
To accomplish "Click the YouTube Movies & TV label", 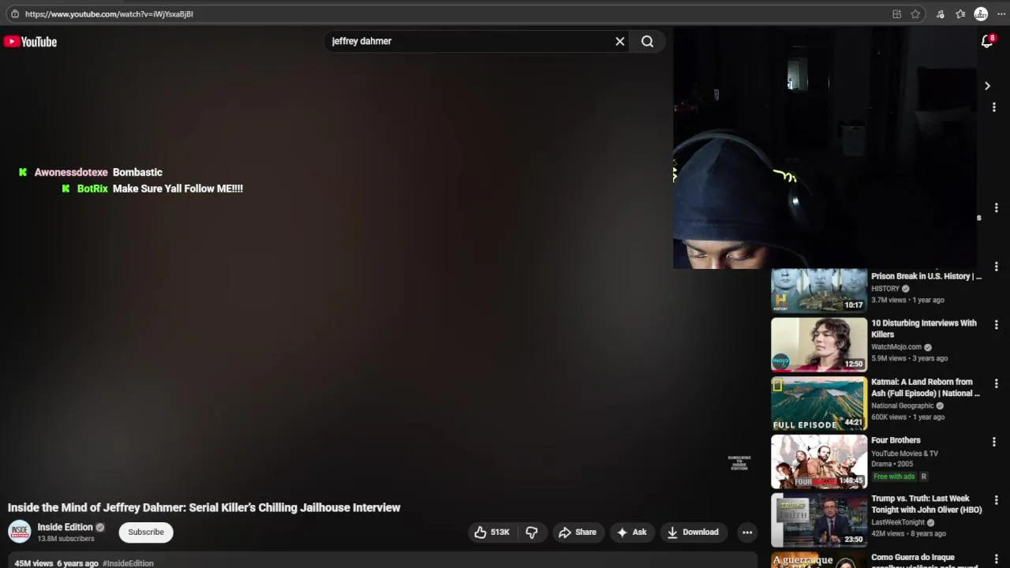I will click(x=904, y=454).
